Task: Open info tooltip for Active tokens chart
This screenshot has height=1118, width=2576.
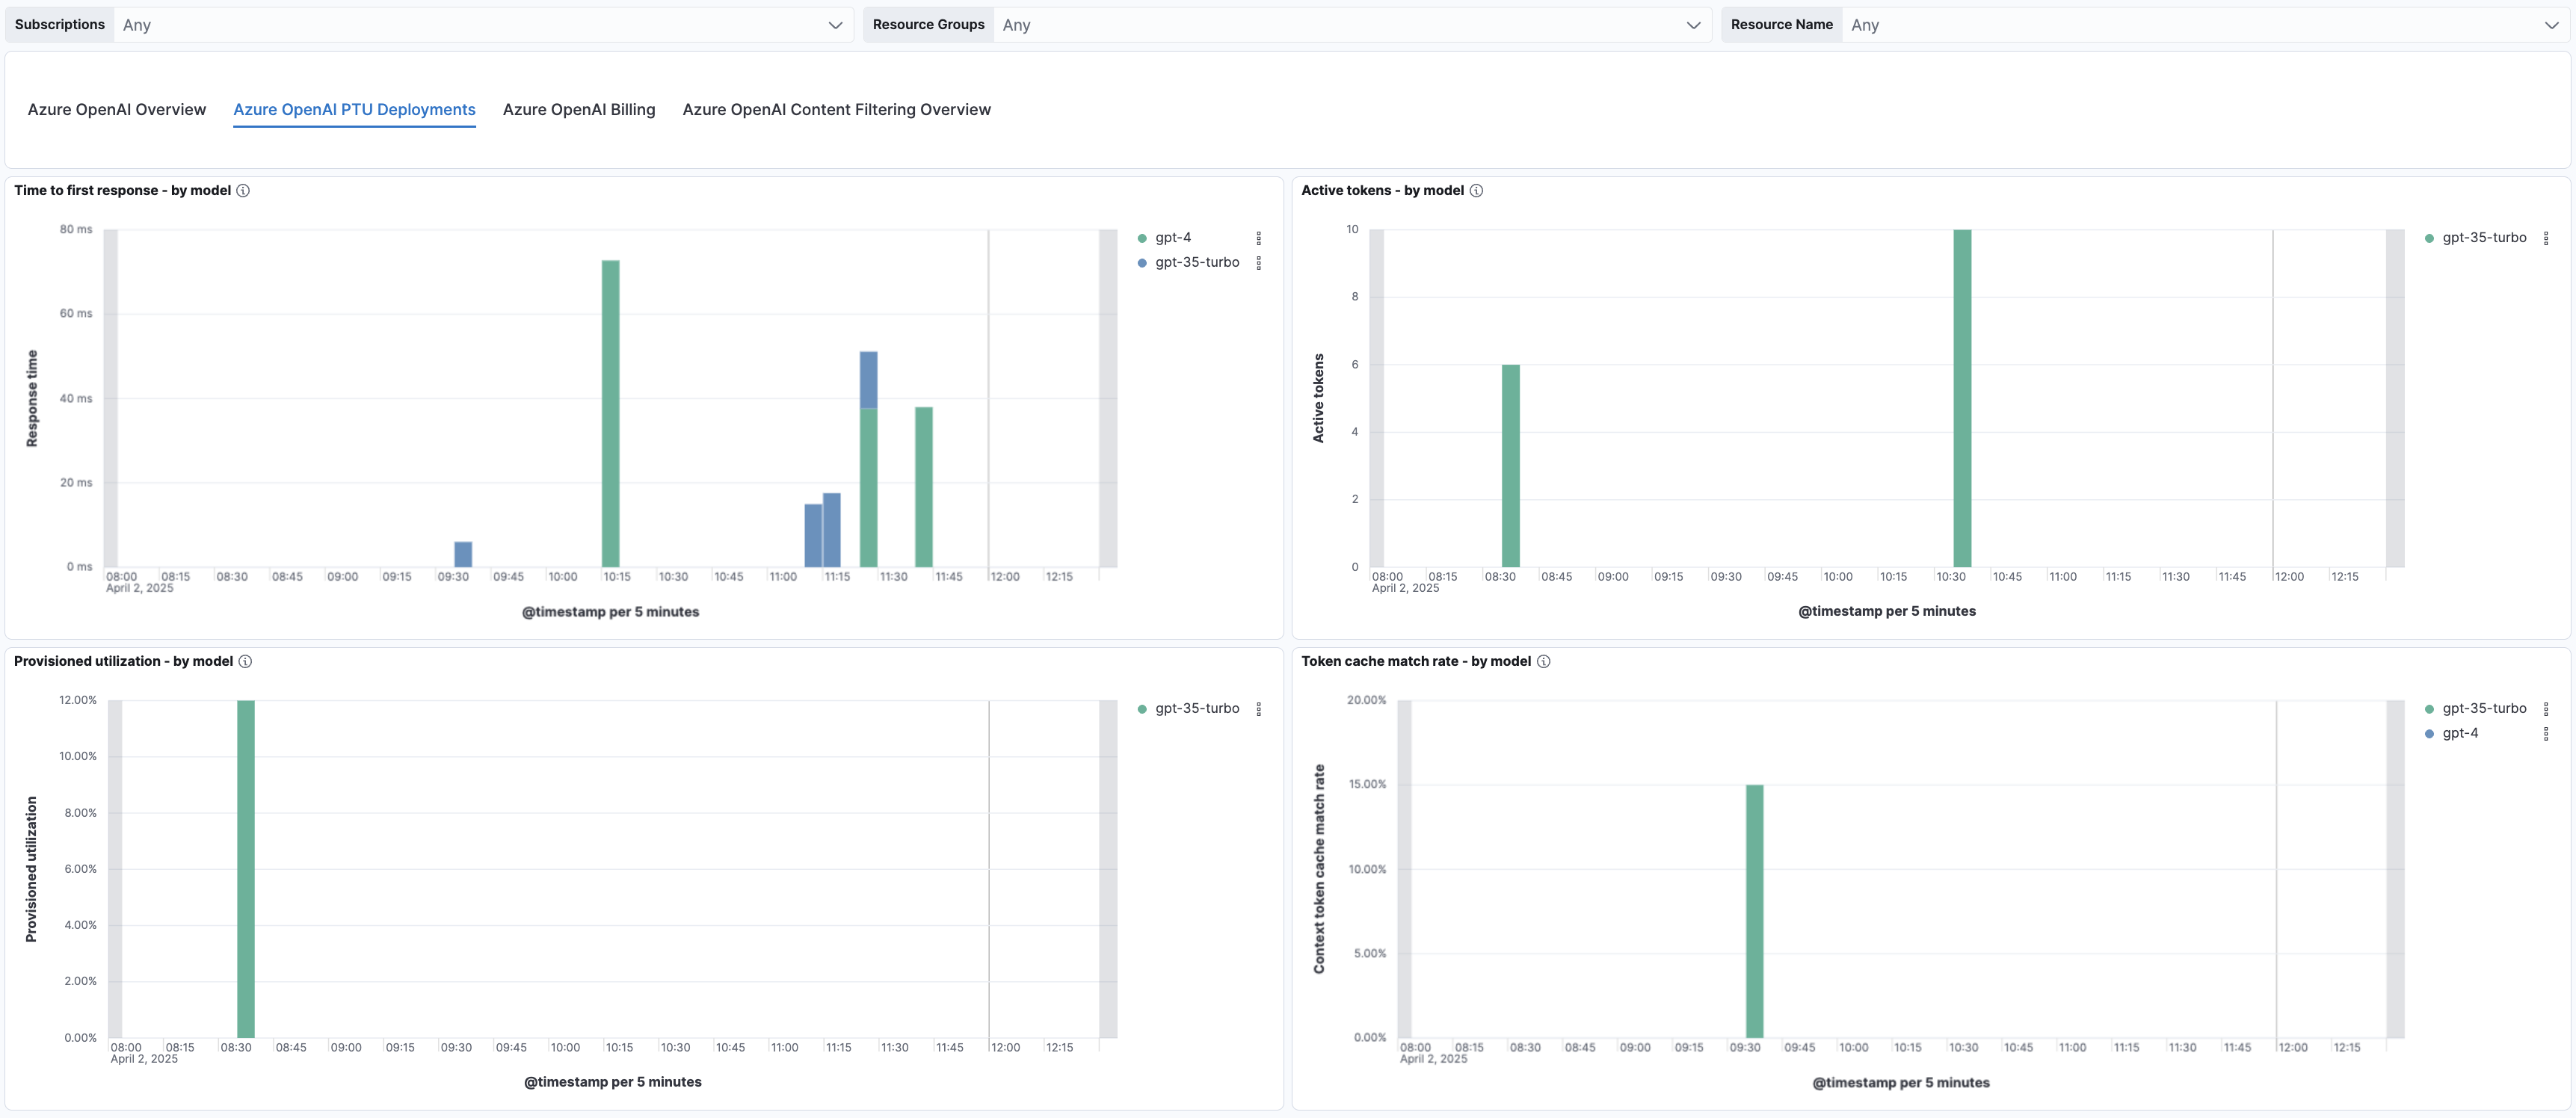Action: pyautogui.click(x=1477, y=190)
